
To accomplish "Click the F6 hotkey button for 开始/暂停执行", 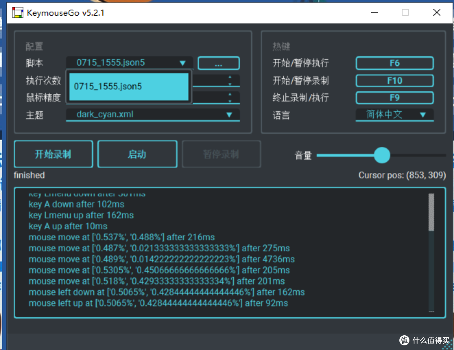I will (394, 63).
